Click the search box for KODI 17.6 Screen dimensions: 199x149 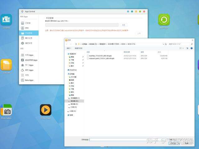click(x=179, y=44)
